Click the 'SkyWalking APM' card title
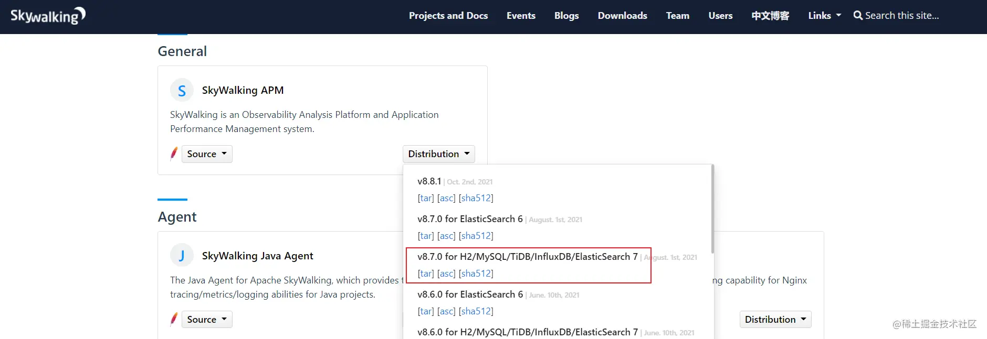Viewport: 987px width, 339px height. coord(243,90)
